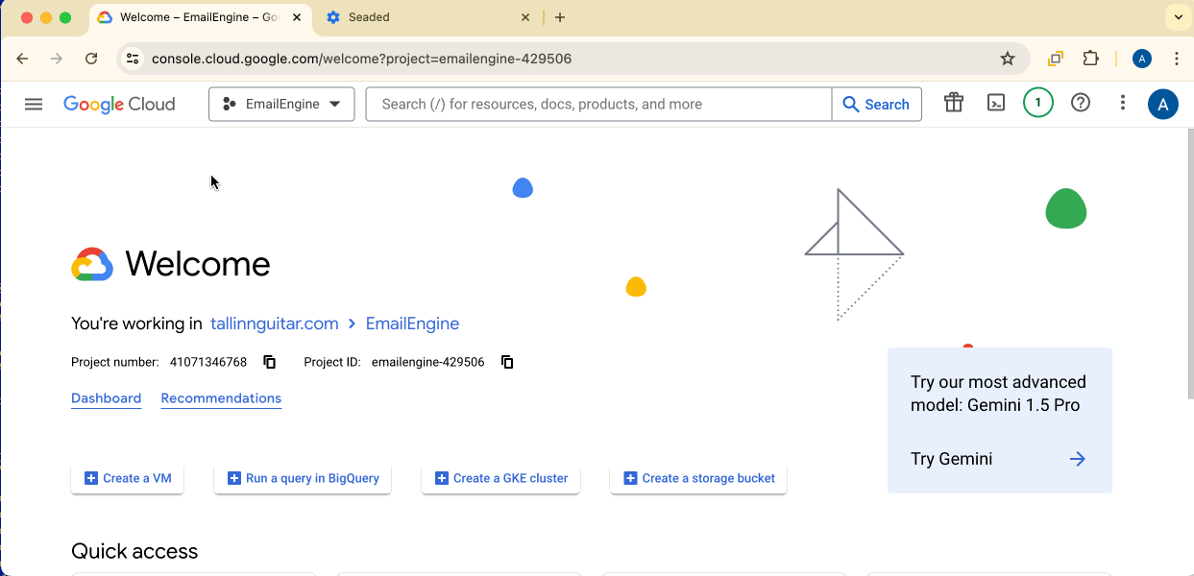Go home via the Google Cloud logo
Image resolution: width=1194 pixels, height=576 pixels.
pyautogui.click(x=119, y=104)
